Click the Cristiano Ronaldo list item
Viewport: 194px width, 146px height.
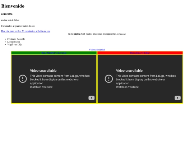pyautogui.click(x=16, y=39)
